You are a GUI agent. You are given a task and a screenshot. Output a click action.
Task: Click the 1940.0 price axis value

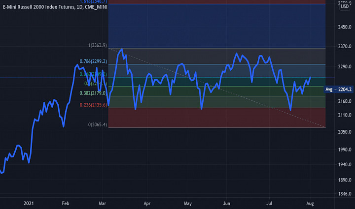point(345,165)
